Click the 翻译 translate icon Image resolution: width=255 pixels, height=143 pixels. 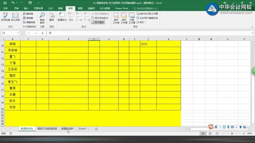pos(52,17)
